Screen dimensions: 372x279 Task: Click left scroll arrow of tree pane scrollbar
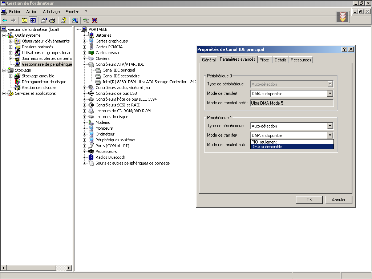(3, 268)
